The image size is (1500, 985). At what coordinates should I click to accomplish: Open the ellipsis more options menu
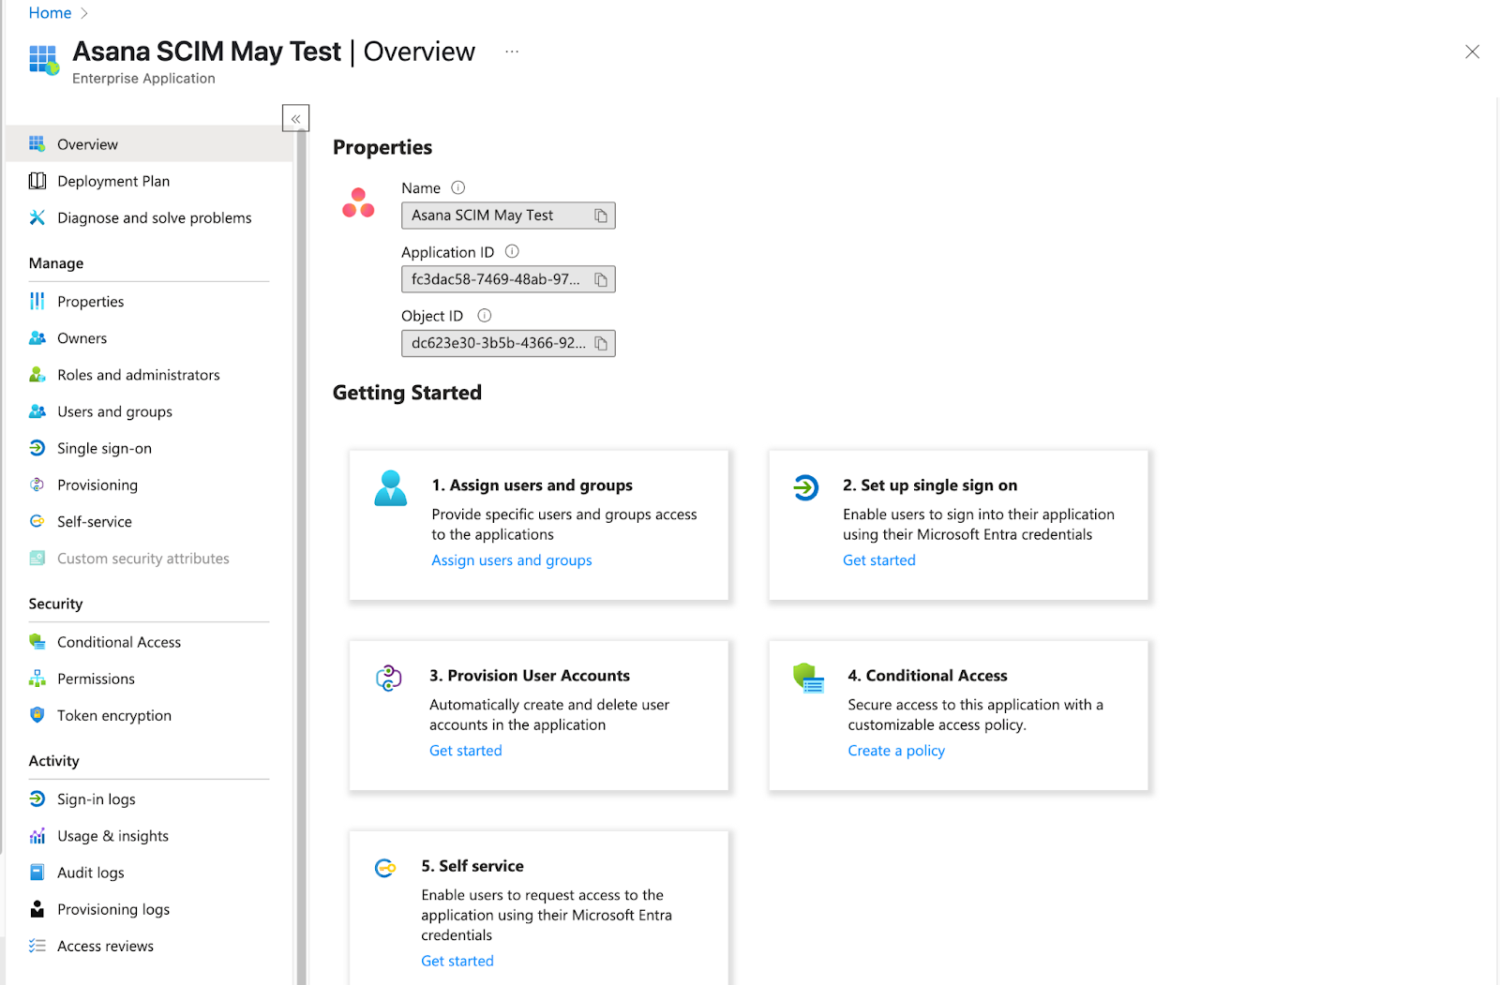click(512, 52)
